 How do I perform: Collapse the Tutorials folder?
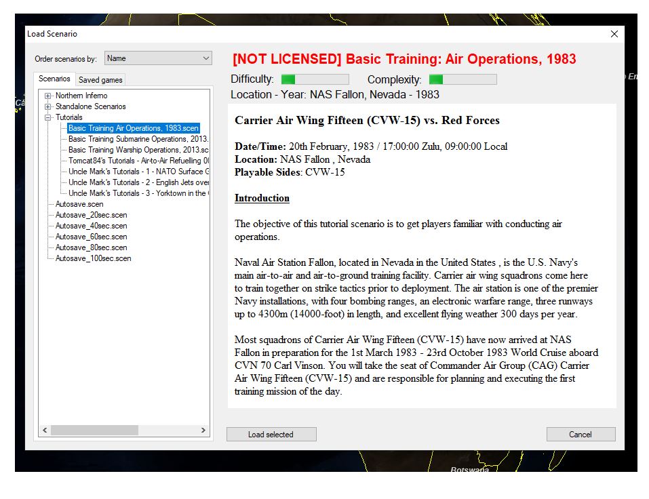pyautogui.click(x=48, y=117)
